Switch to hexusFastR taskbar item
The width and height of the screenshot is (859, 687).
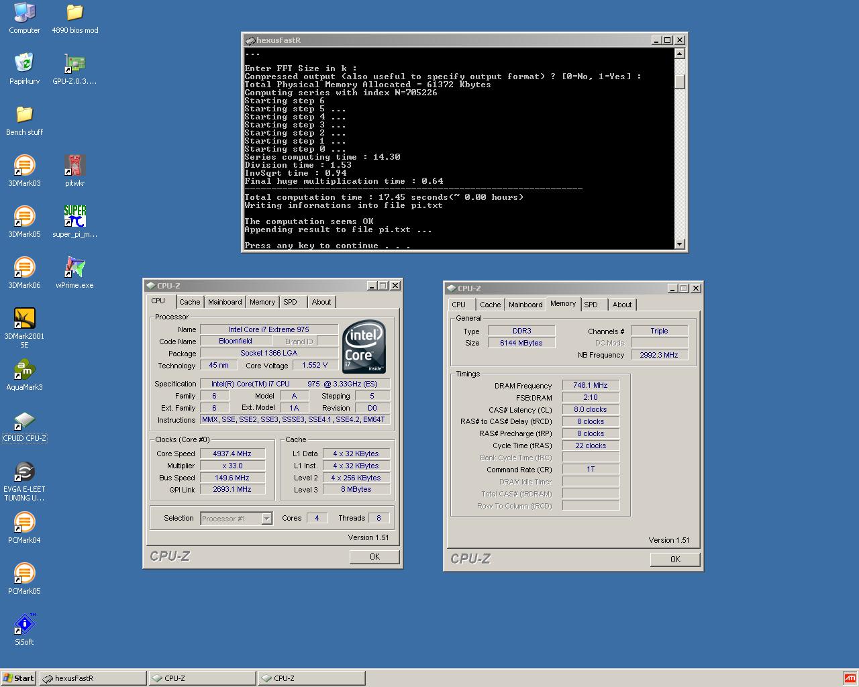(x=93, y=678)
